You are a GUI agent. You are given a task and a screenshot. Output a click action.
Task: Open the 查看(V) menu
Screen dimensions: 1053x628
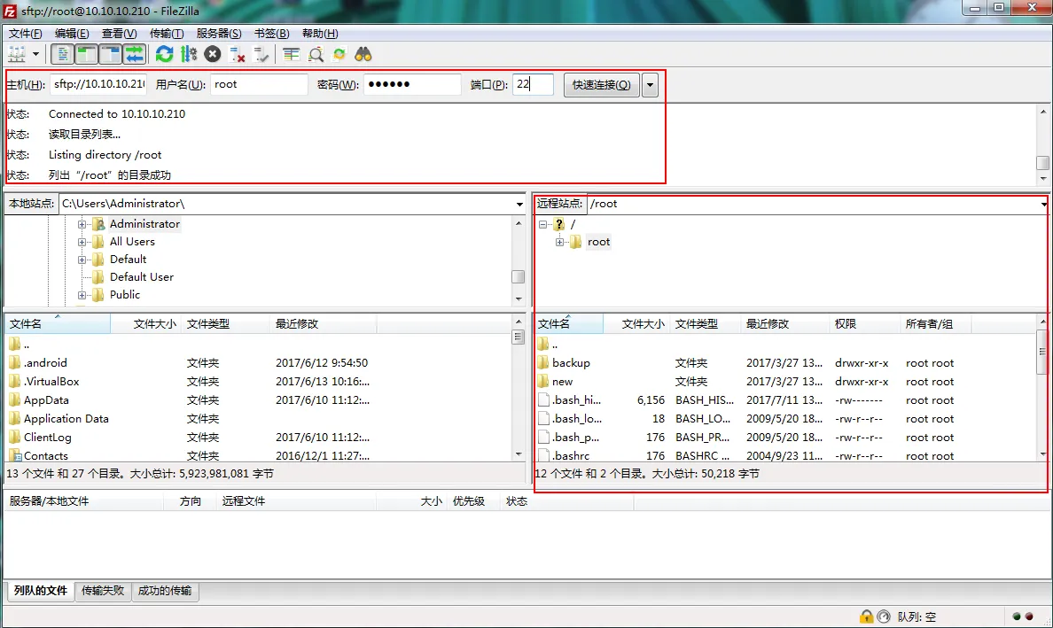[x=120, y=34]
